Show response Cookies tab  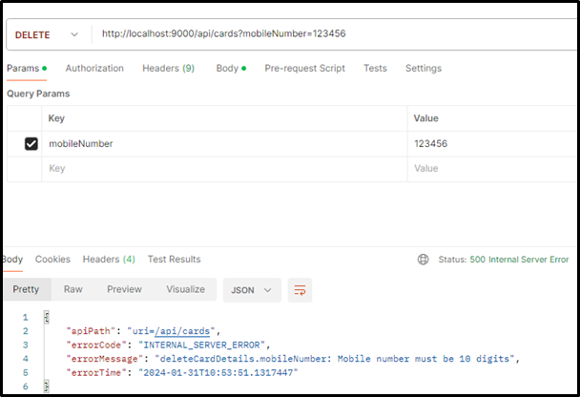pos(52,260)
